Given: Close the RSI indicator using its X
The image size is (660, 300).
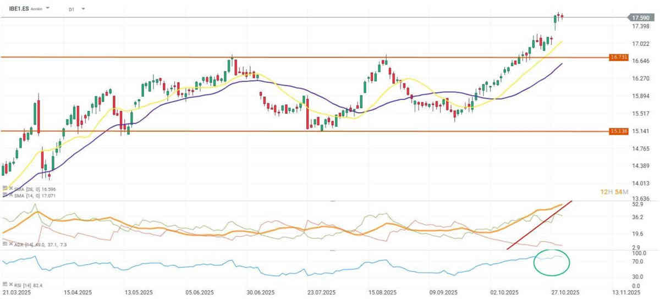Looking at the screenshot, I should pyautogui.click(x=10, y=284).
